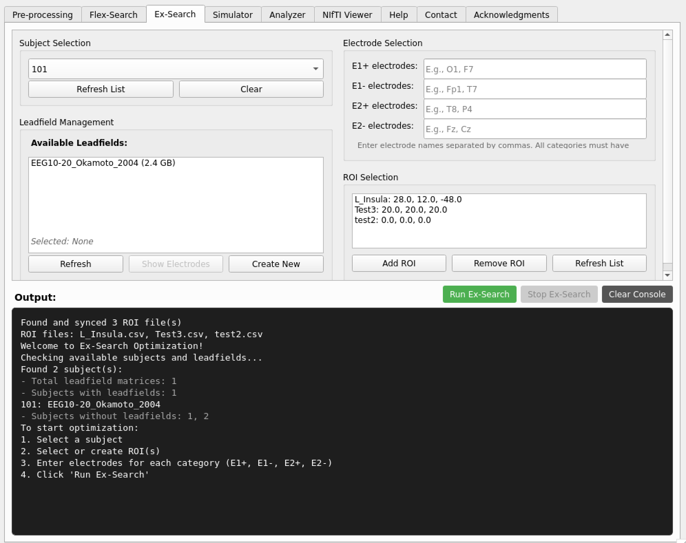The image size is (686, 543).
Task: Select the Test3 ROI entry
Action: coord(499,210)
